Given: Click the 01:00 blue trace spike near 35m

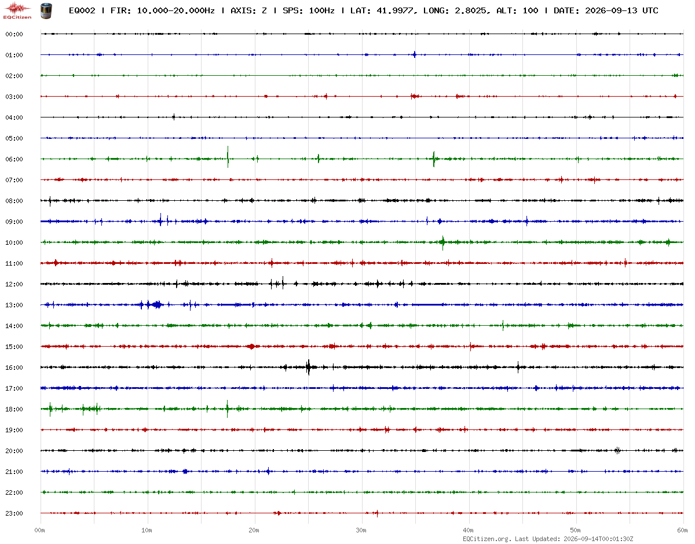Looking at the screenshot, I should tap(415, 55).
